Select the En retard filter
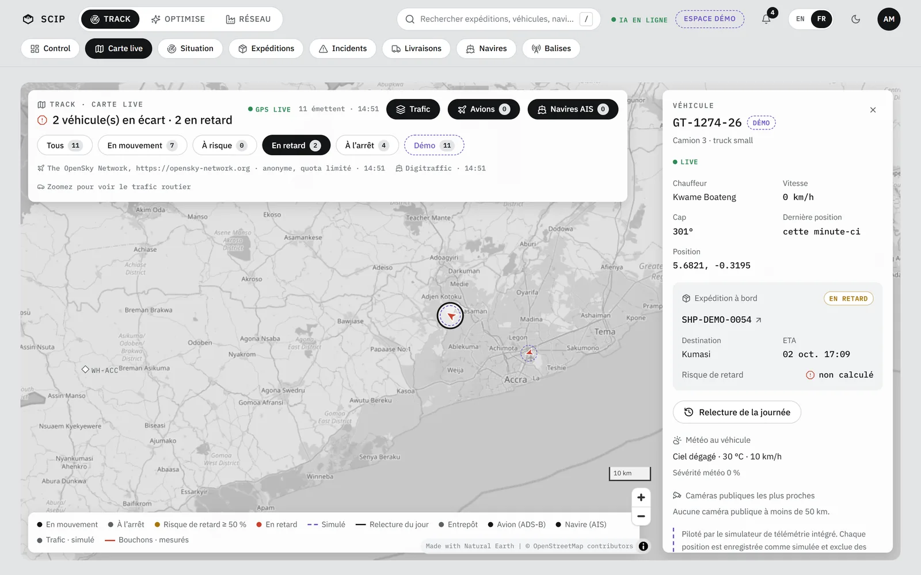 point(296,145)
